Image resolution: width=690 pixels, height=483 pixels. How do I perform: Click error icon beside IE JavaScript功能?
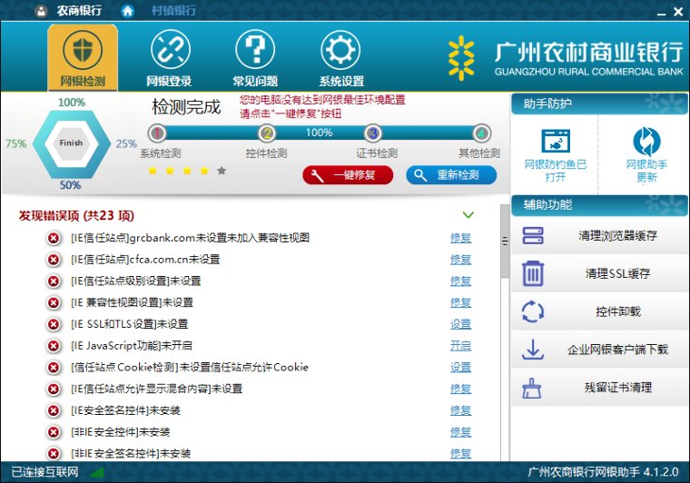tap(54, 346)
